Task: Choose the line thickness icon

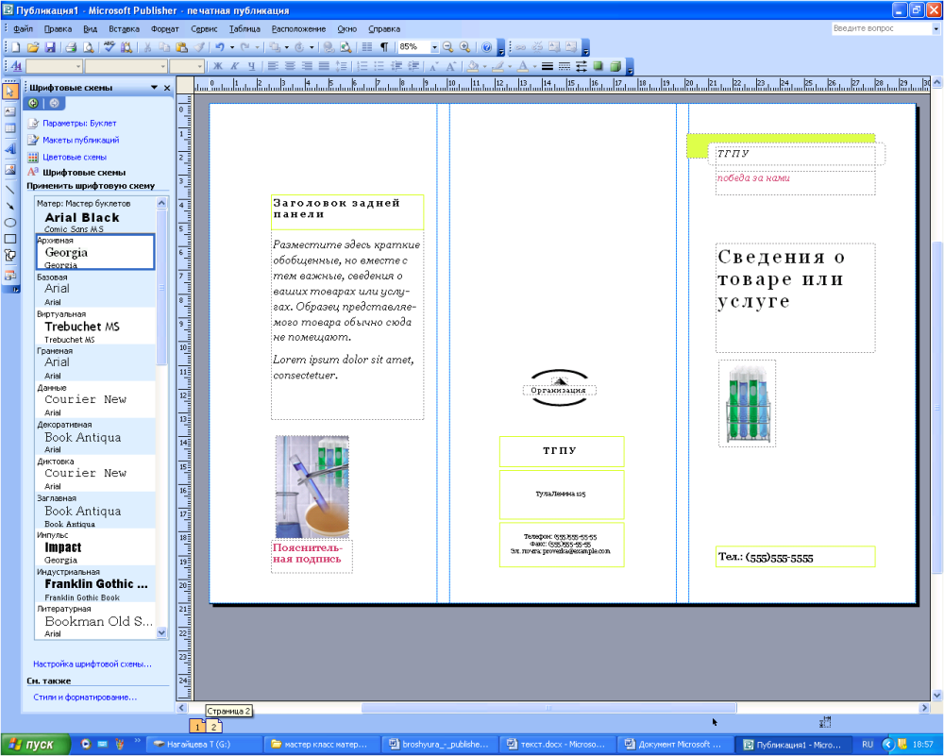Action: click(x=547, y=66)
